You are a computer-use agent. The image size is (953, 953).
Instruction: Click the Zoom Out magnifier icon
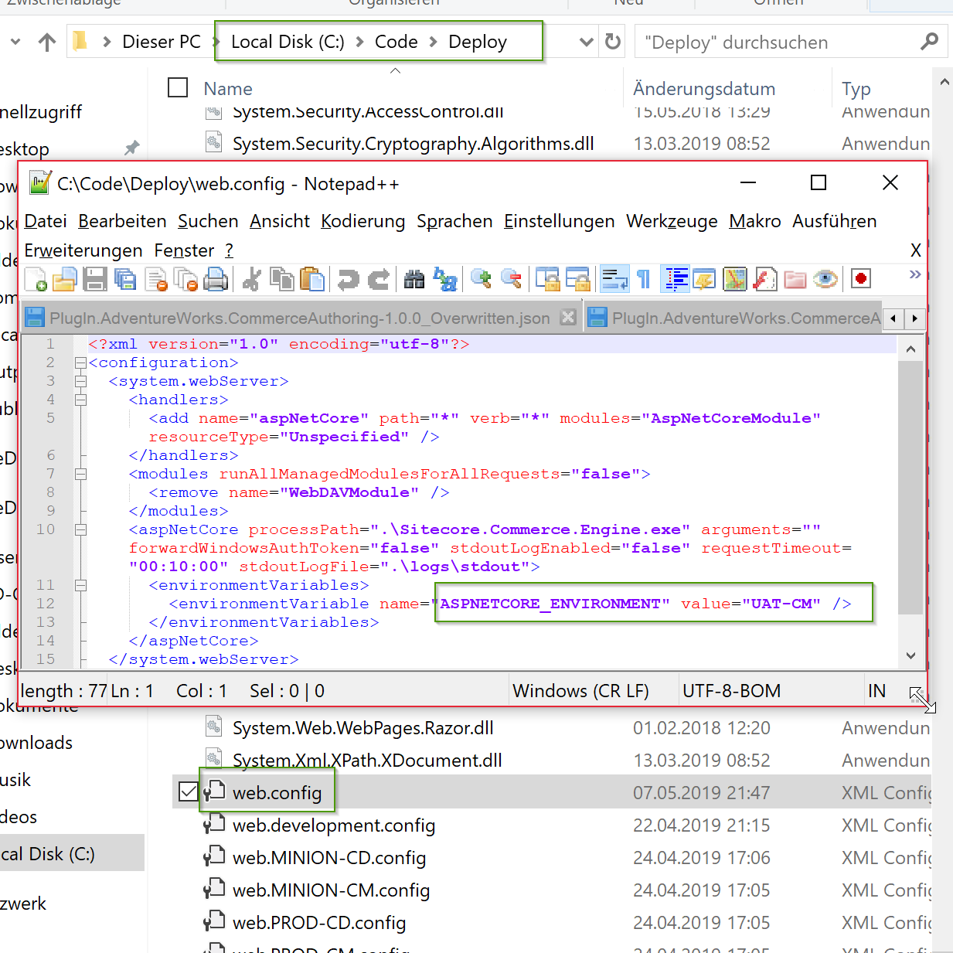[x=511, y=278]
